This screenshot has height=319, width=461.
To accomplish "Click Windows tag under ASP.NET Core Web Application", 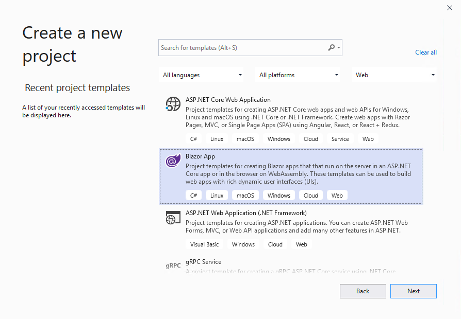I will [x=279, y=139].
